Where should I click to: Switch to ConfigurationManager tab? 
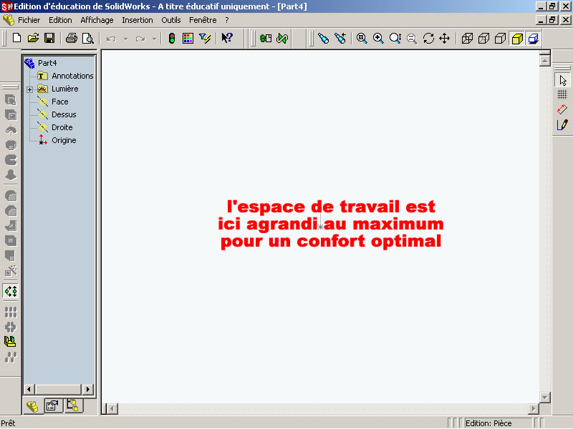73,405
